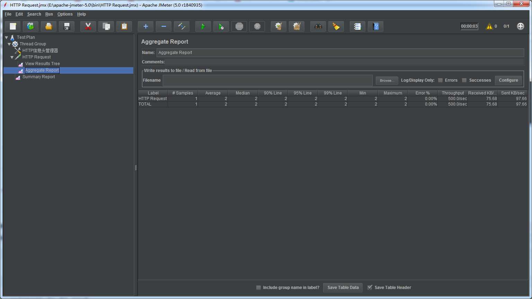Enable the Successes only checkbox
Screen dimensions: 532x299
464,80
